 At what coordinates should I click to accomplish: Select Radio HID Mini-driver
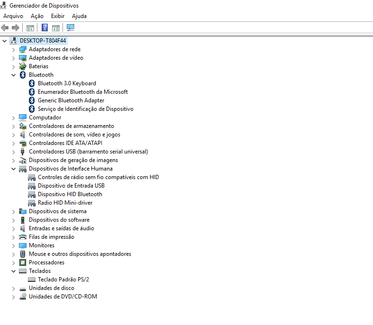pyautogui.click(x=65, y=203)
